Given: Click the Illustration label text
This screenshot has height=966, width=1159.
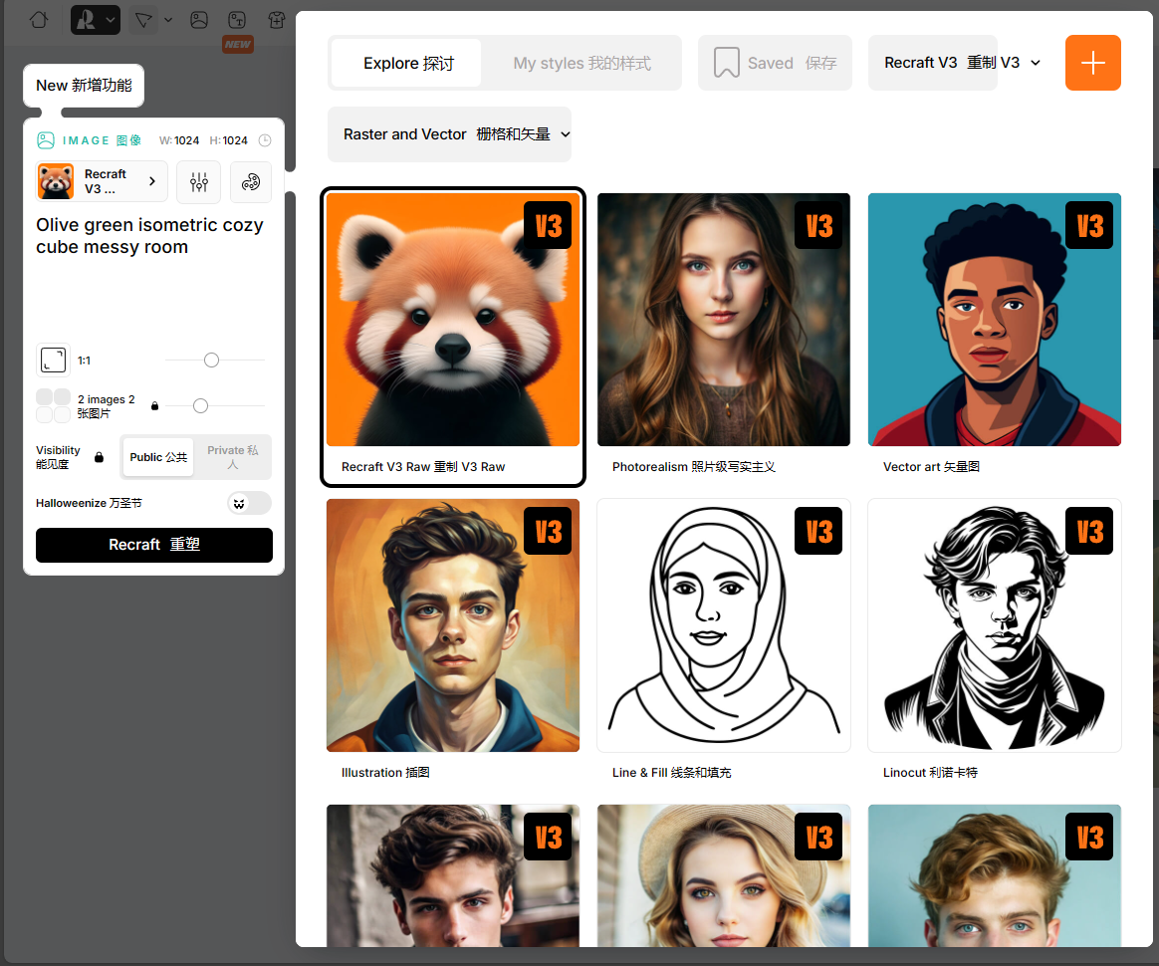Looking at the screenshot, I should (385, 773).
